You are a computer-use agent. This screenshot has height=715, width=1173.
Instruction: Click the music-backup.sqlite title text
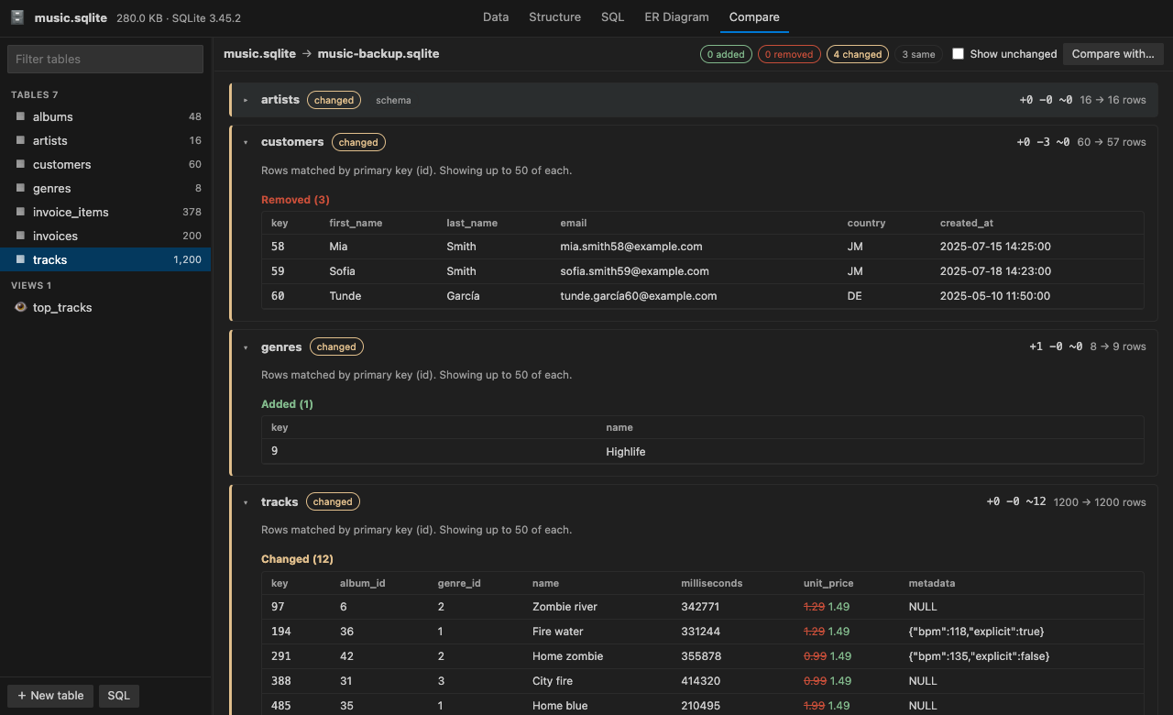coord(378,54)
